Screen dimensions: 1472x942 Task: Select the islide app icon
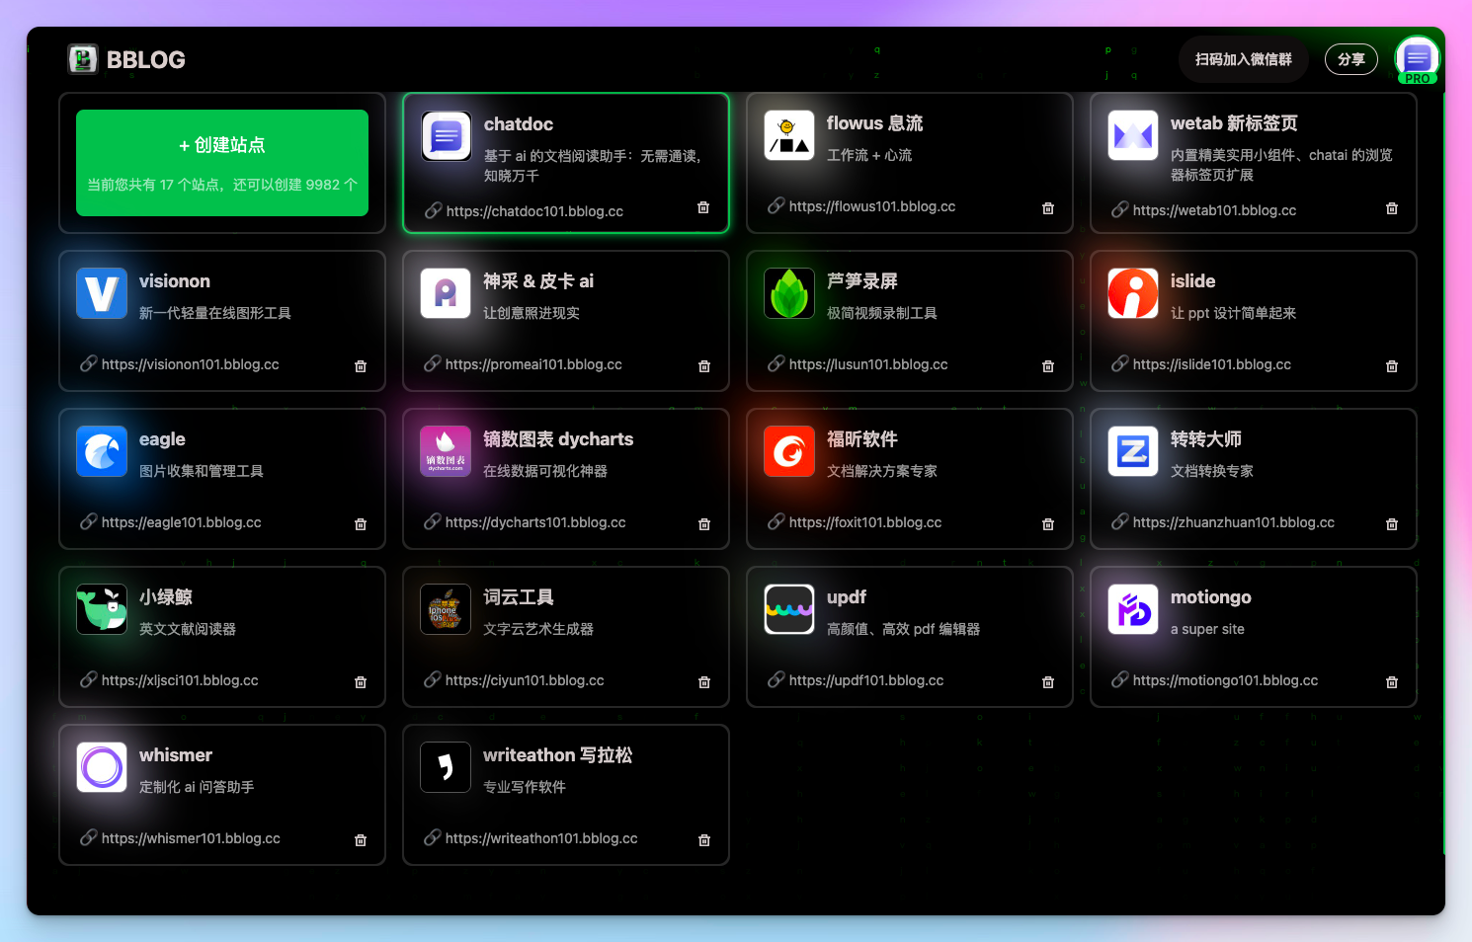[1132, 293]
